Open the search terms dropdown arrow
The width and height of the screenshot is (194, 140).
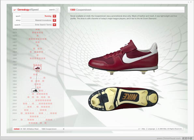[x=54, y=25]
